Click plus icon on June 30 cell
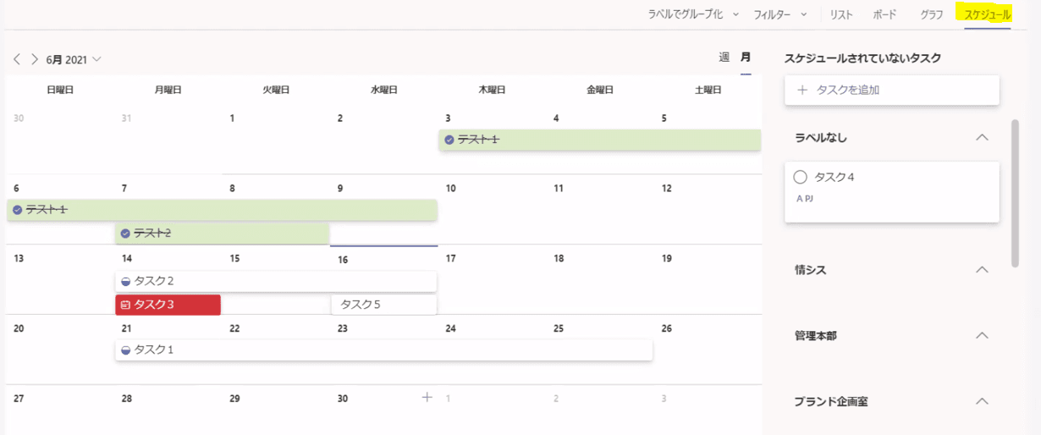 427,397
